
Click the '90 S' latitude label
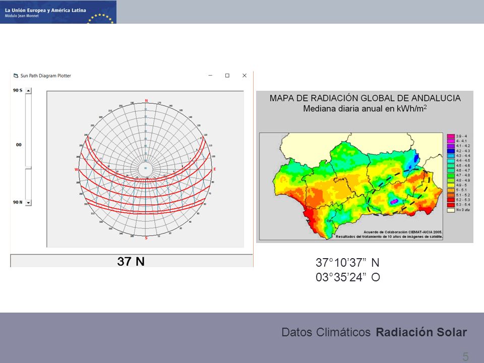18,90
